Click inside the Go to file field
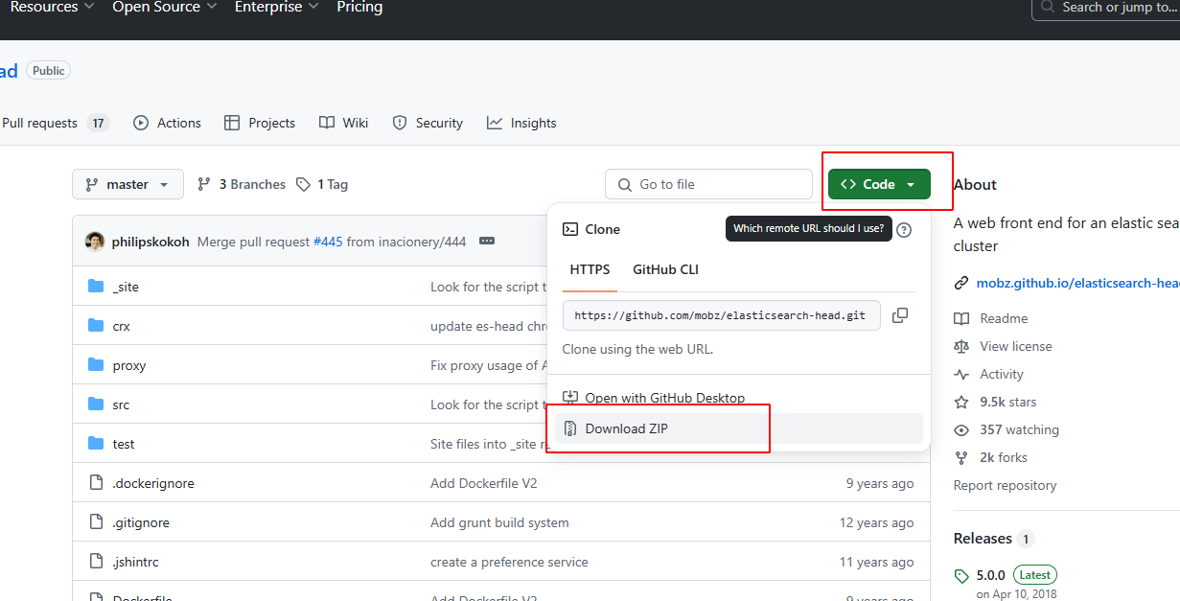Image resolution: width=1180 pixels, height=601 pixels. [708, 183]
